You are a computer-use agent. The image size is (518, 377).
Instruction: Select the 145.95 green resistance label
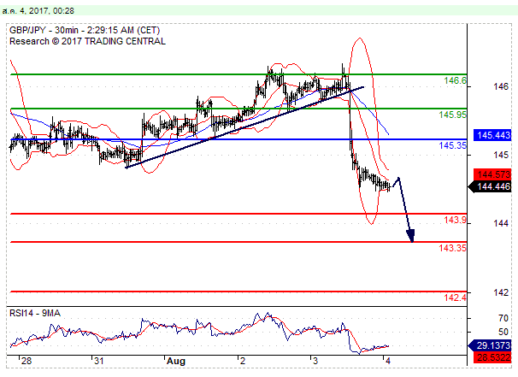click(x=452, y=115)
